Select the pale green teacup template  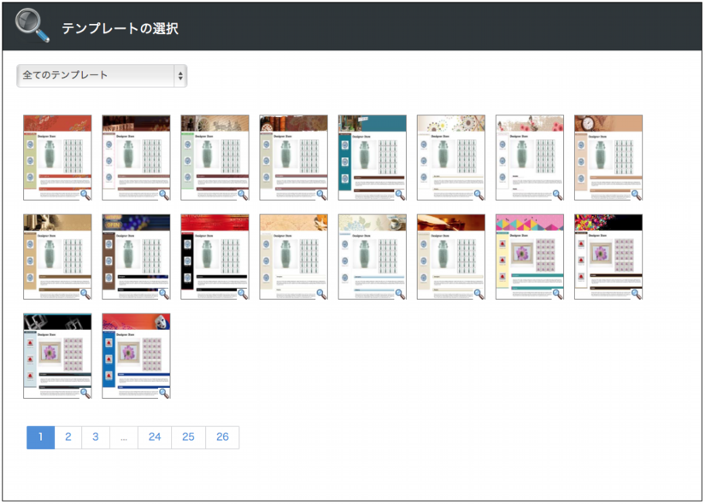[x=372, y=256]
